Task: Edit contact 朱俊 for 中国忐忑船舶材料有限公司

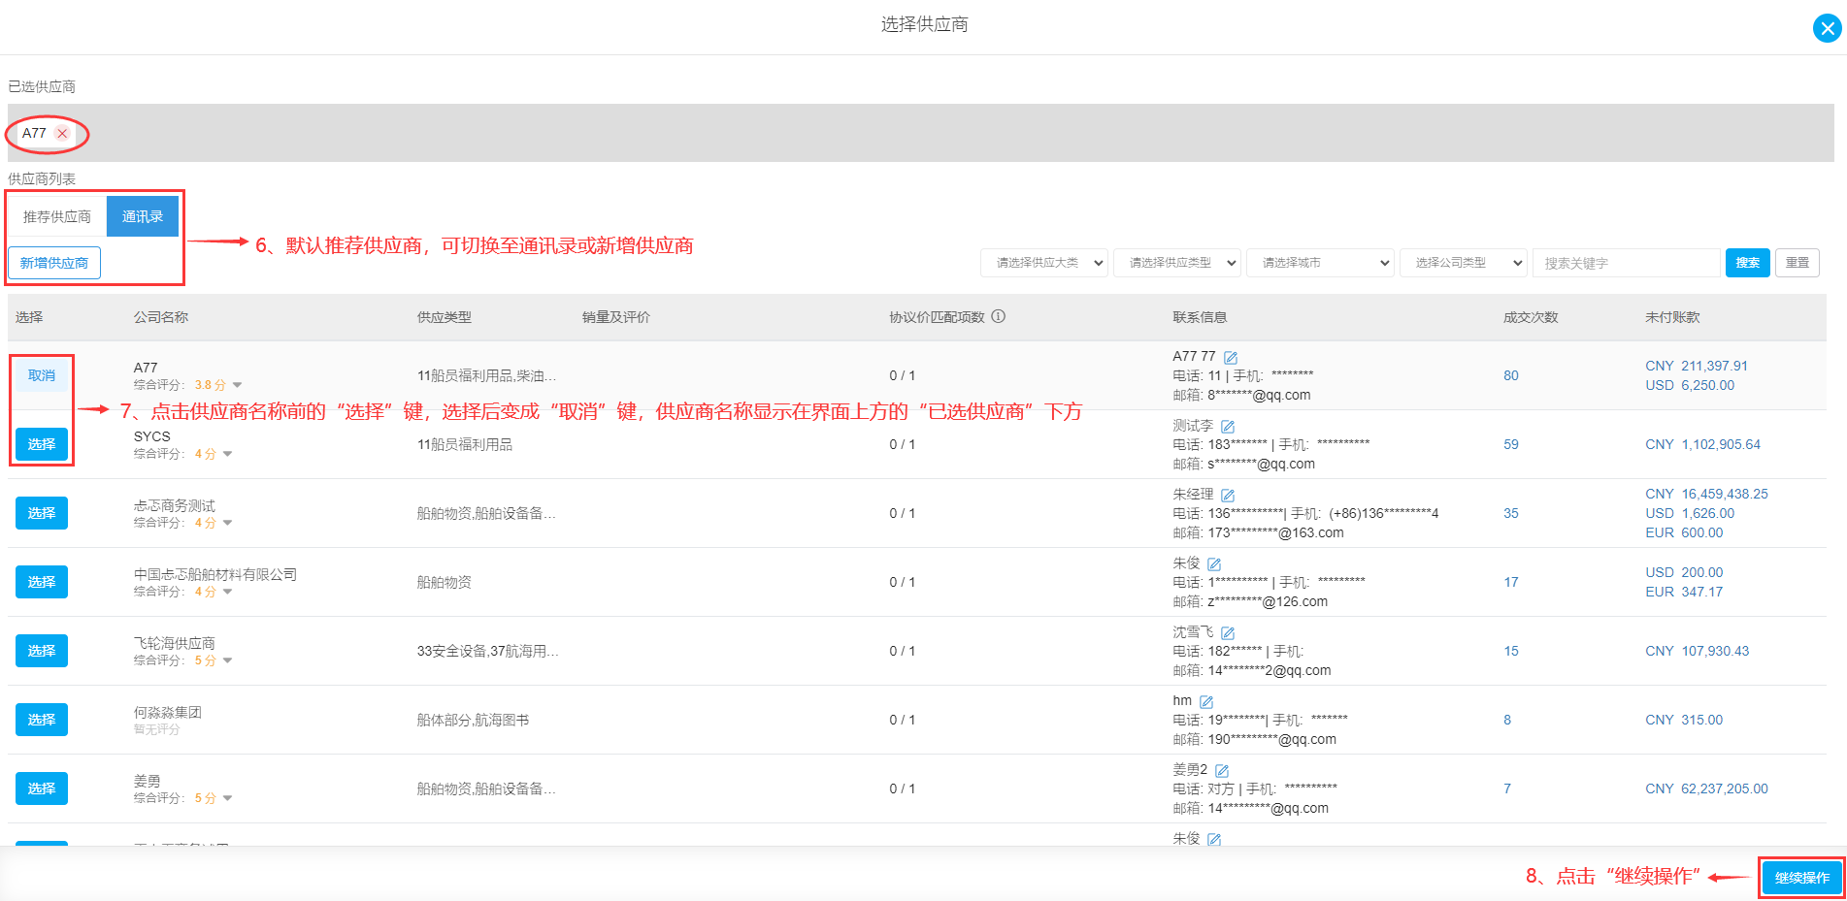Action: point(1214,563)
